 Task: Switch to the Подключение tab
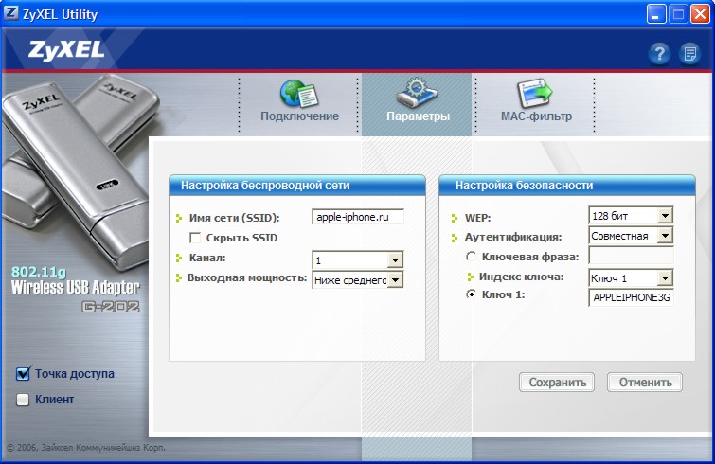tap(299, 105)
